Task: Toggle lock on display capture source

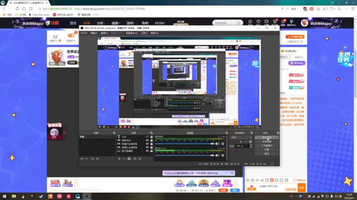Action: 151,151
